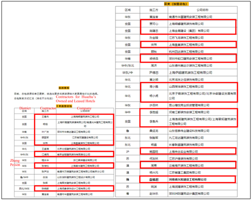The height and width of the screenshot is (200, 252).
Task: Select the name cell '梁修昌'
Action: point(154,59)
